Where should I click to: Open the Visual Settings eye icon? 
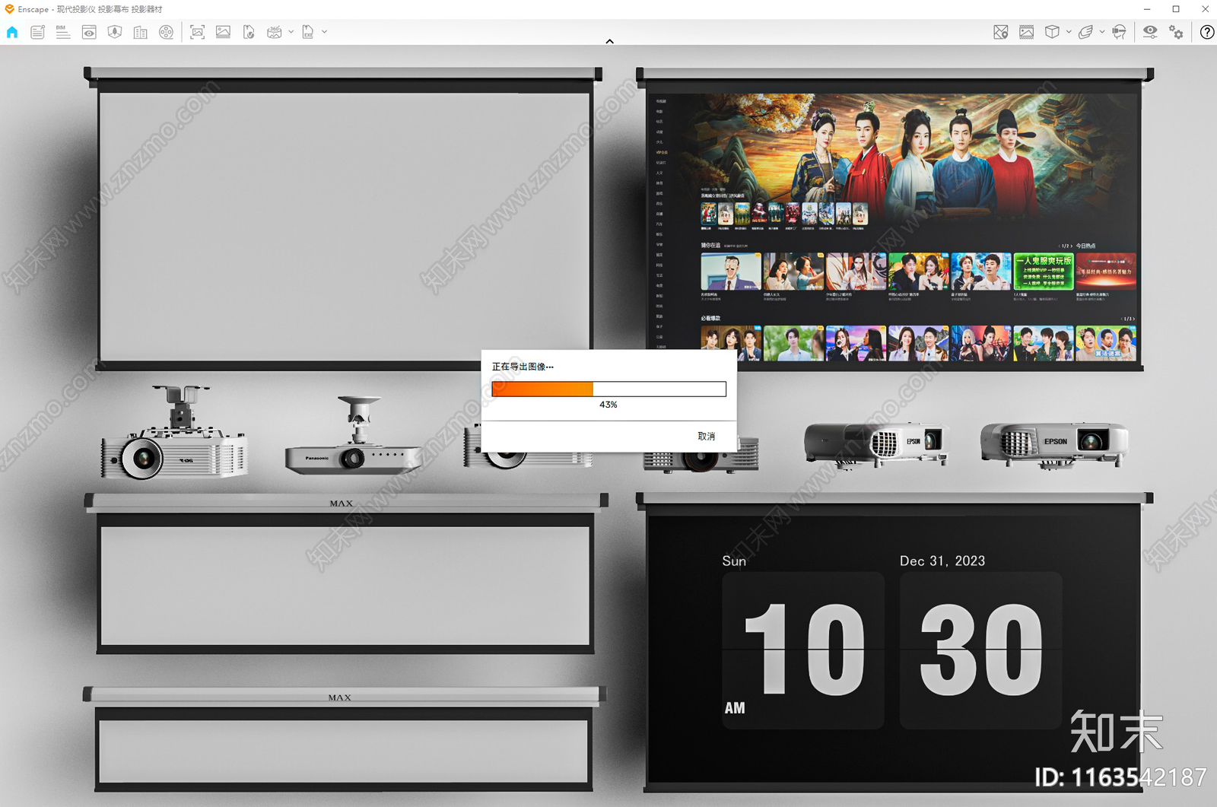(x=1150, y=32)
